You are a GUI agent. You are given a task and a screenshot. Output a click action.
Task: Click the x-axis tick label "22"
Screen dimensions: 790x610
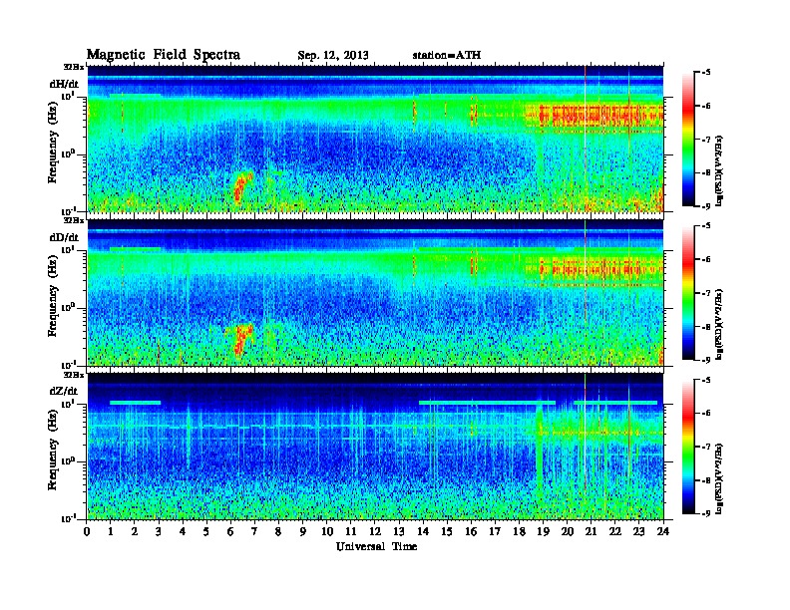(x=615, y=532)
